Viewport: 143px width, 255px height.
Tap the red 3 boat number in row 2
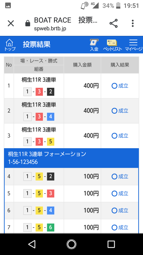pos(39,117)
